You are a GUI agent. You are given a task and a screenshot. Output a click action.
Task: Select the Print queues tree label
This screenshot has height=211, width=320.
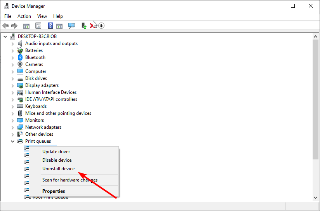pos(38,141)
